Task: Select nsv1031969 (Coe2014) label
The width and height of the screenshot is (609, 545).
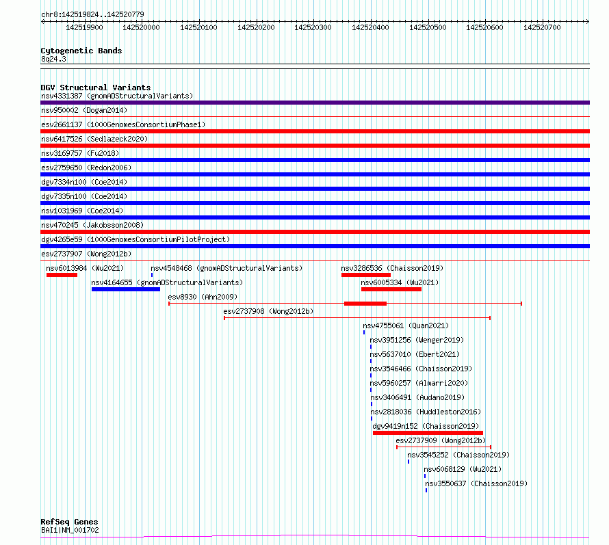Action: [82, 211]
